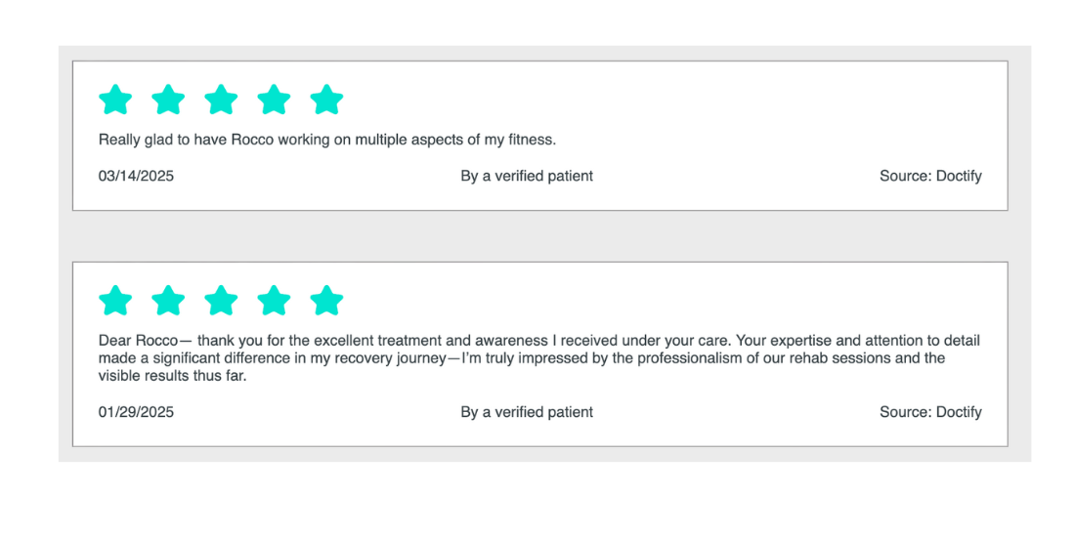The image size is (1075, 537).
Task: Click 'By a verified patient' in the second review
Action: click(x=527, y=412)
